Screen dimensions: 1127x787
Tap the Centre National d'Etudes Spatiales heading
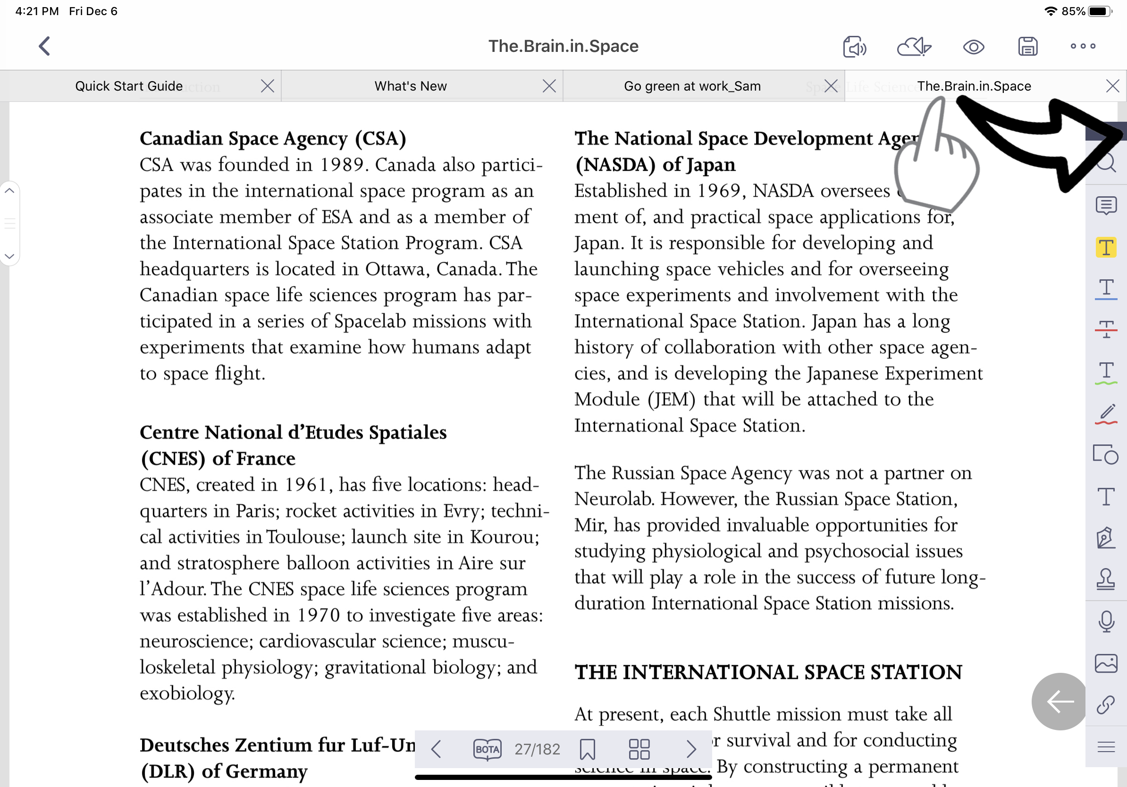tap(293, 432)
